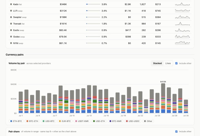Image resolution: width=200 pixels, height=136 pixels.
Task: Click the $745 average value
Action: 158,11
